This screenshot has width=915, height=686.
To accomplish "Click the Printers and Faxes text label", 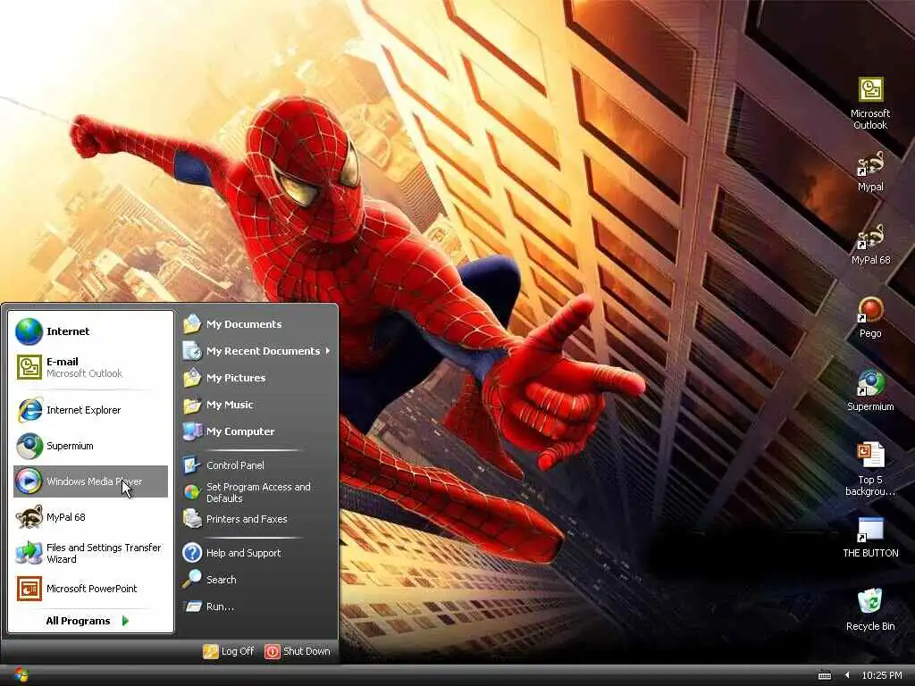I will [x=247, y=519].
